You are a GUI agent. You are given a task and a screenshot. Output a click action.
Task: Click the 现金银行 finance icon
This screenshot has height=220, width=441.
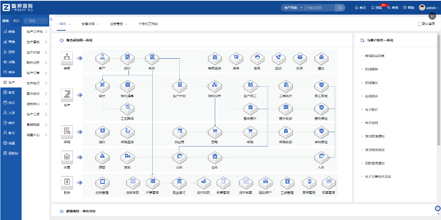(x=179, y=182)
